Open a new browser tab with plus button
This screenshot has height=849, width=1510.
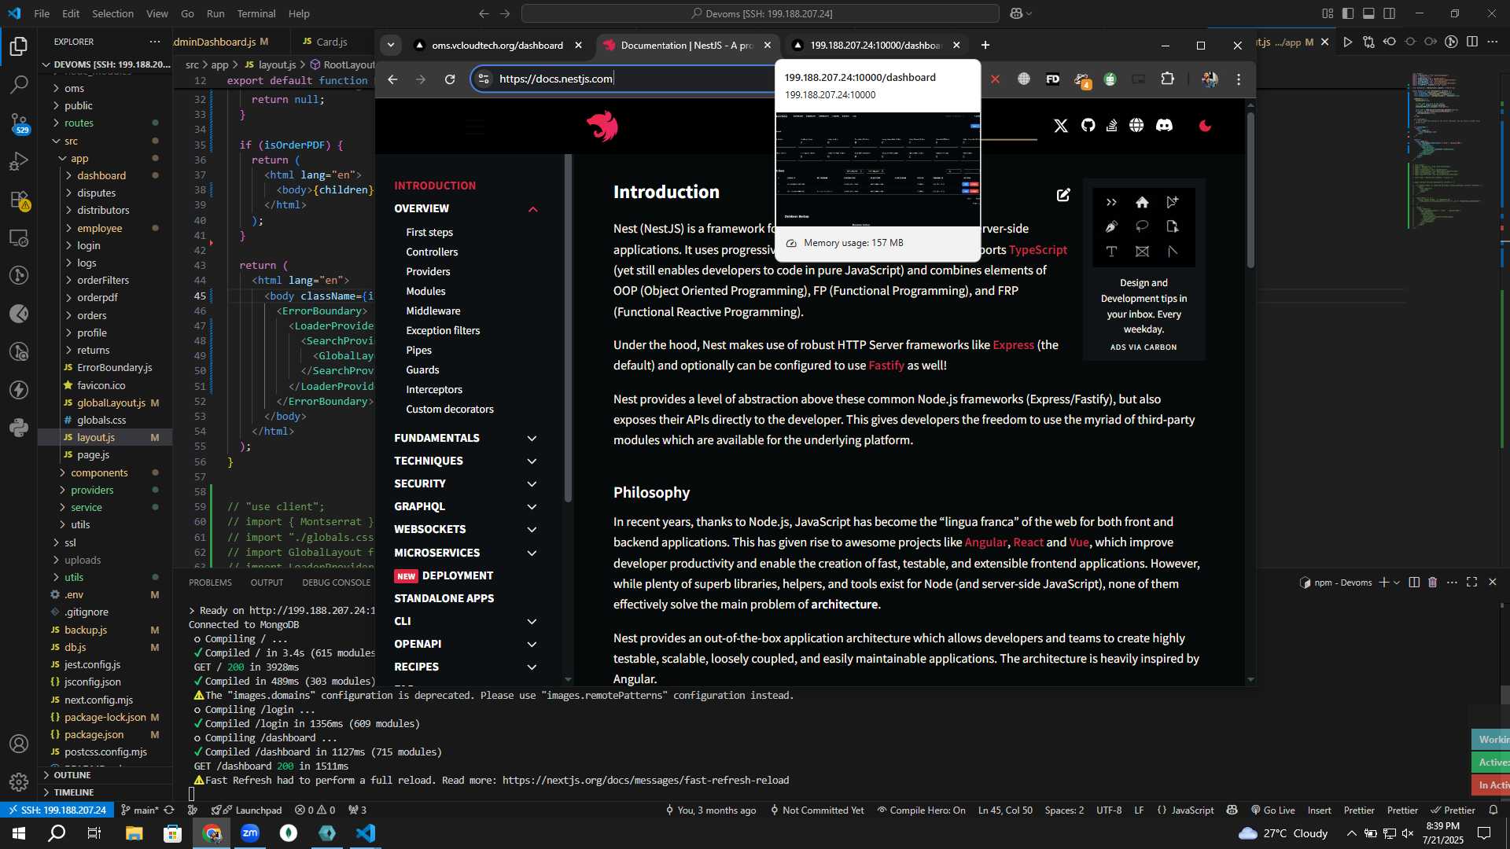click(985, 45)
